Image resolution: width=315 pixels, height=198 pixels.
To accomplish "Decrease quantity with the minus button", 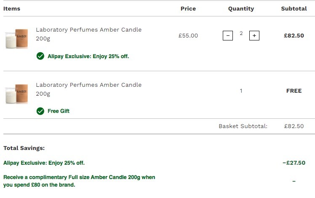I will pos(227,35).
